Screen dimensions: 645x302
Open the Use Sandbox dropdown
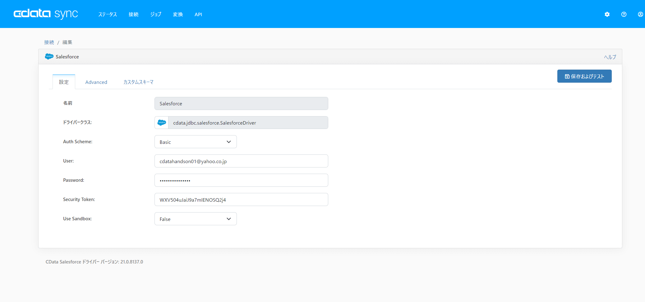196,219
